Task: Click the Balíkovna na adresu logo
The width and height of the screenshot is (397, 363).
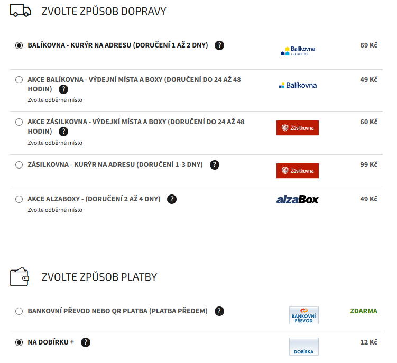Action: 298,51
